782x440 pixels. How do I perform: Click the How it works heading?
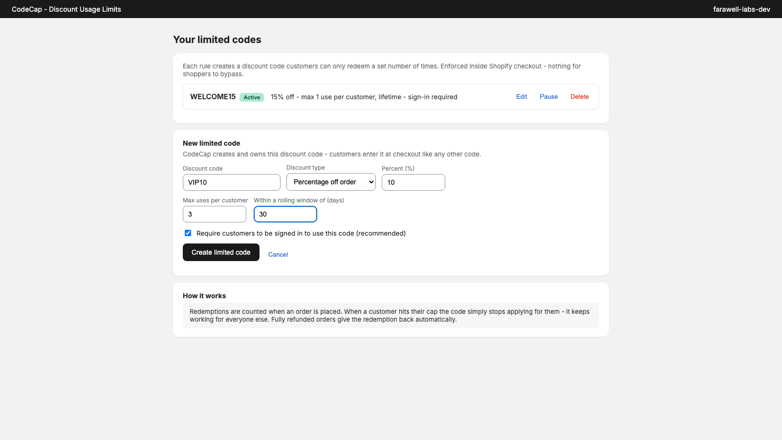coord(204,296)
